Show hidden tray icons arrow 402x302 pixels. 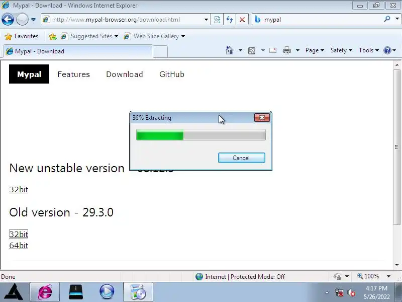point(327,292)
